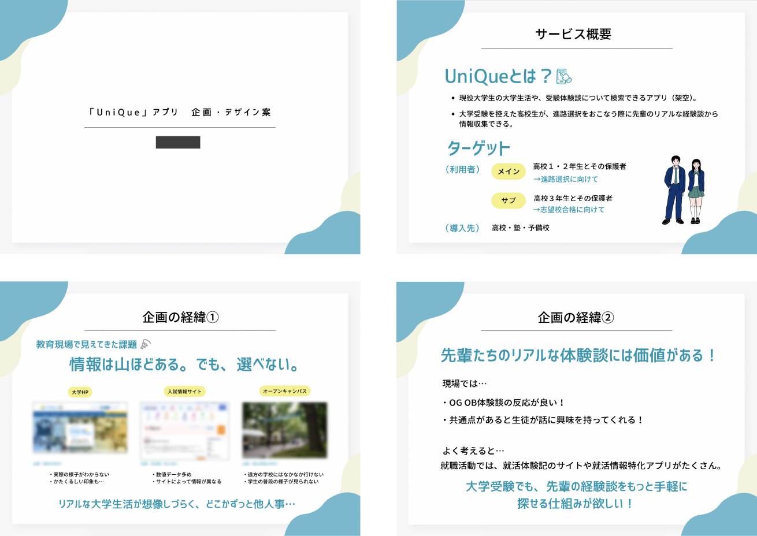The image size is (757, 536).
Task: Click the （導入先） label
Action: [463, 228]
